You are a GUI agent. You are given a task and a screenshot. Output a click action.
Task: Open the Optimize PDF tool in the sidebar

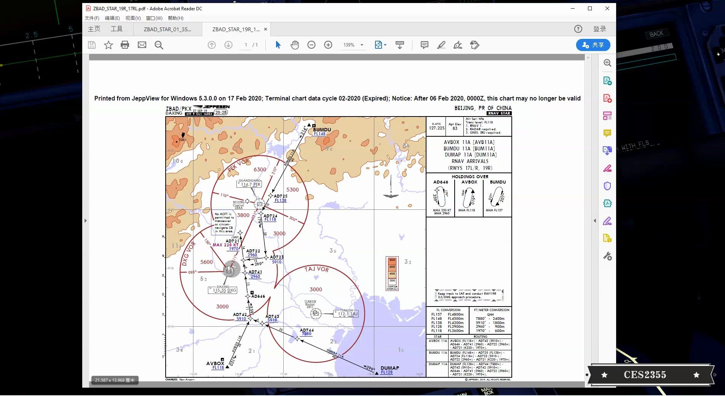607,203
